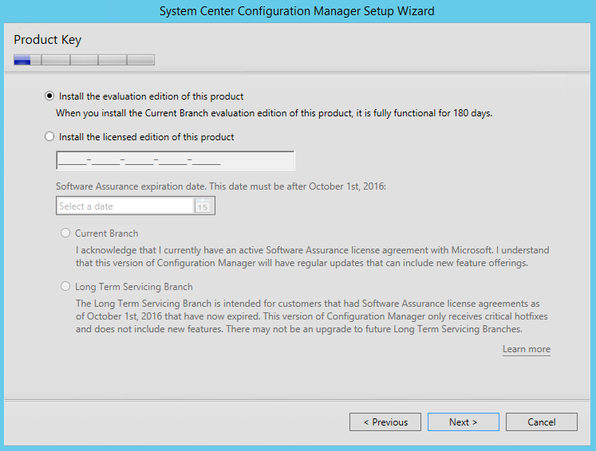Image resolution: width=596 pixels, height=451 pixels.
Task: Click the Select a date field
Action: (125, 206)
